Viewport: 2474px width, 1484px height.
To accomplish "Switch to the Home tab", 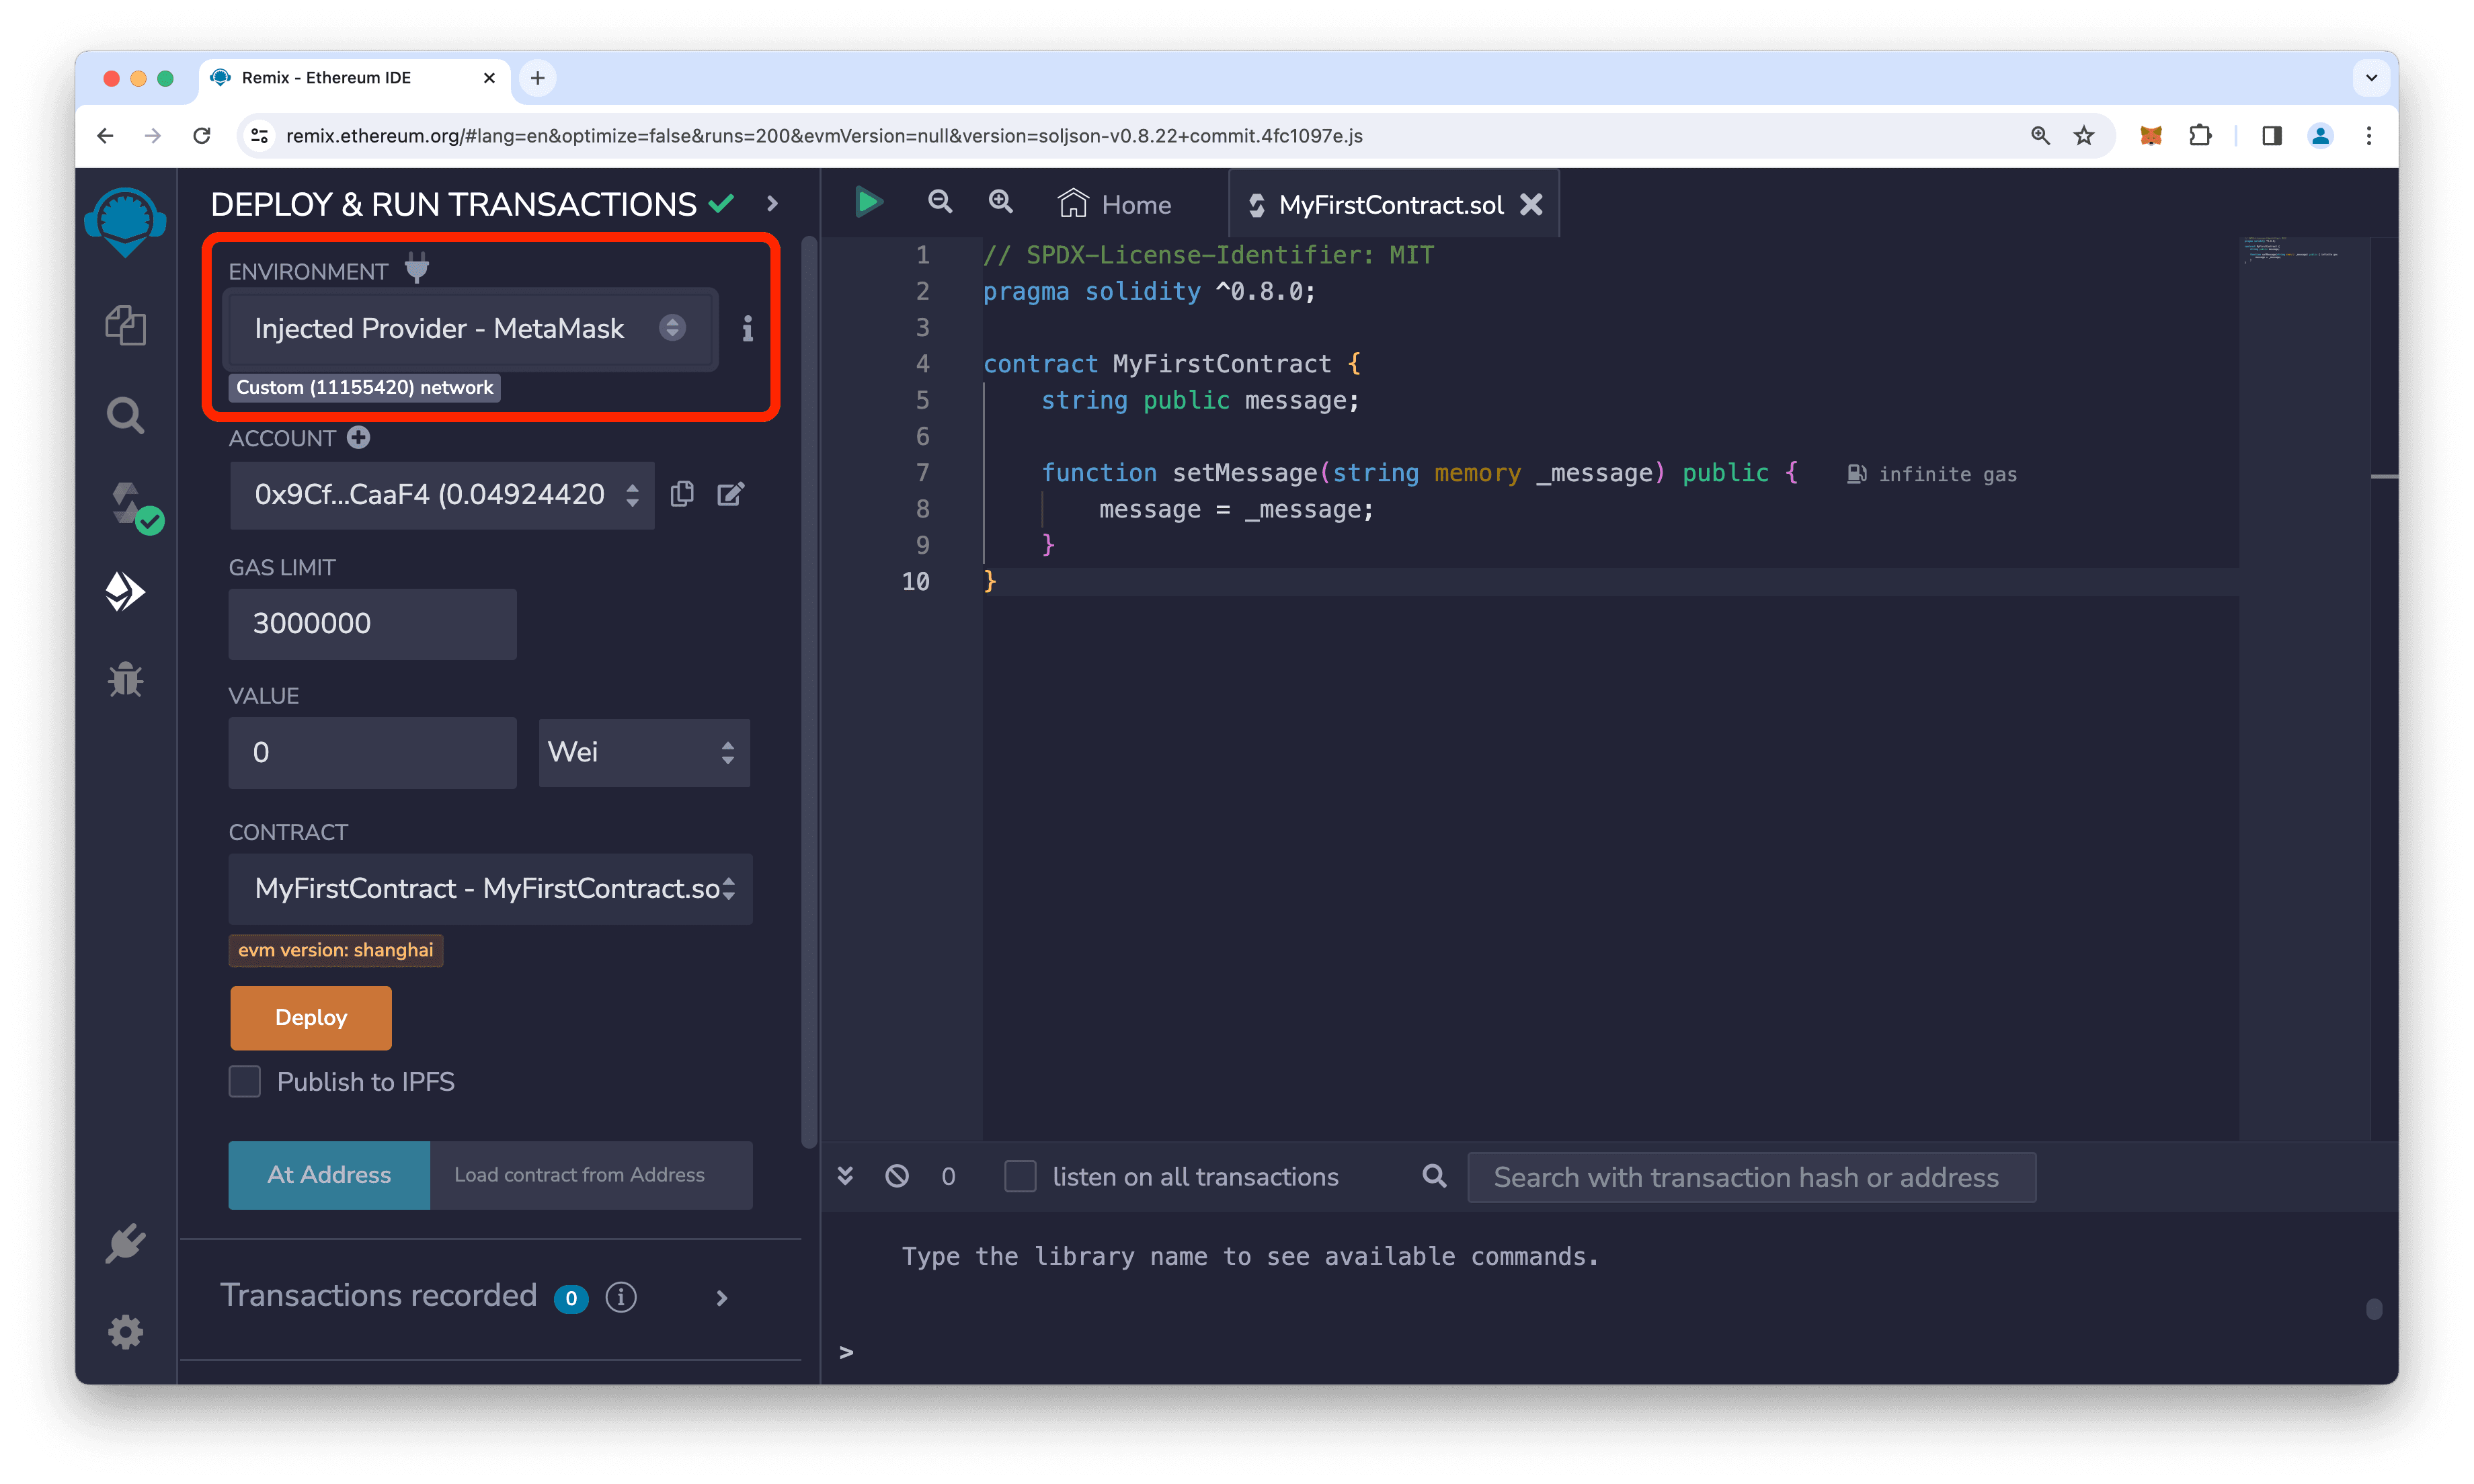I will [1113, 204].
